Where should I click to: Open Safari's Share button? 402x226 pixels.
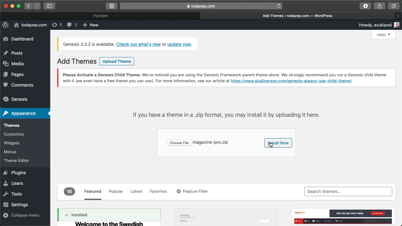[380, 6]
